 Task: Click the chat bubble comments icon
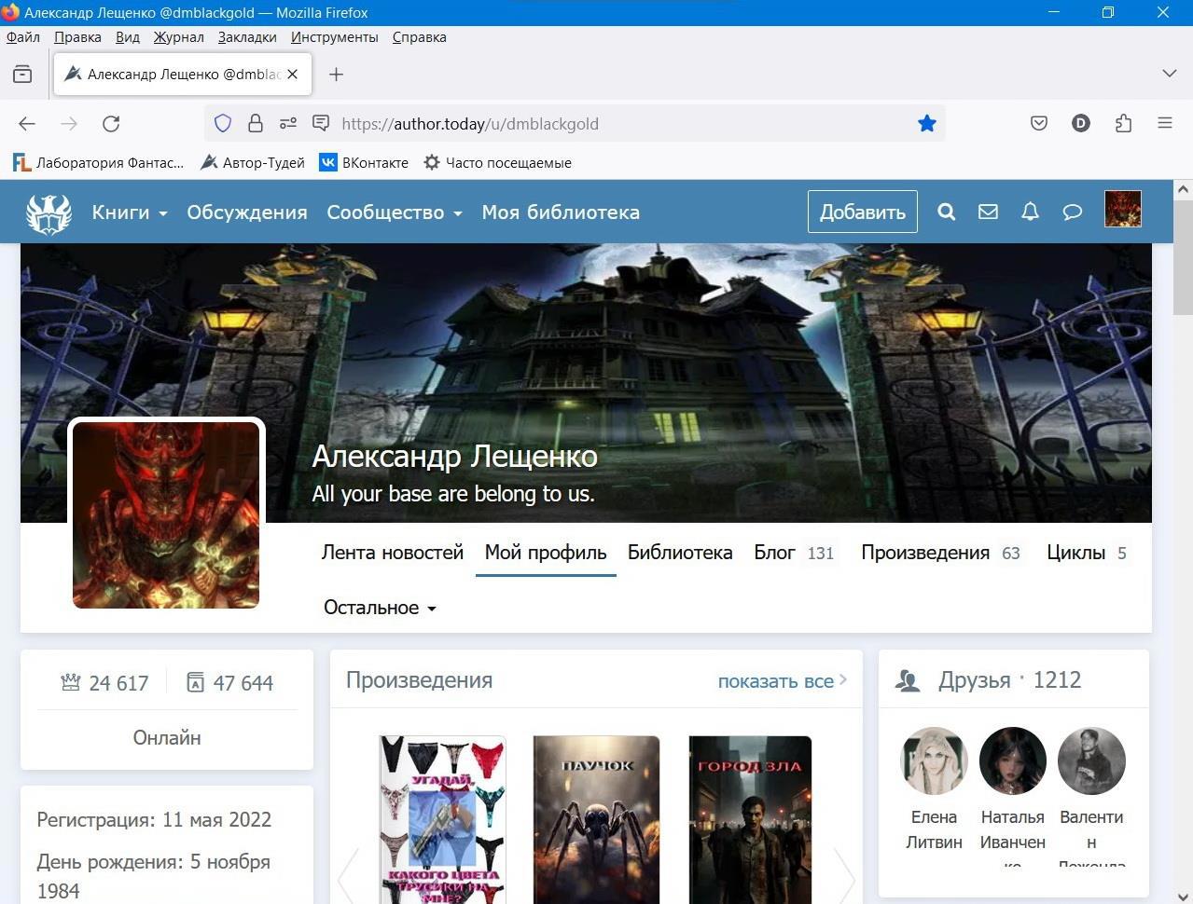pyautogui.click(x=1073, y=212)
